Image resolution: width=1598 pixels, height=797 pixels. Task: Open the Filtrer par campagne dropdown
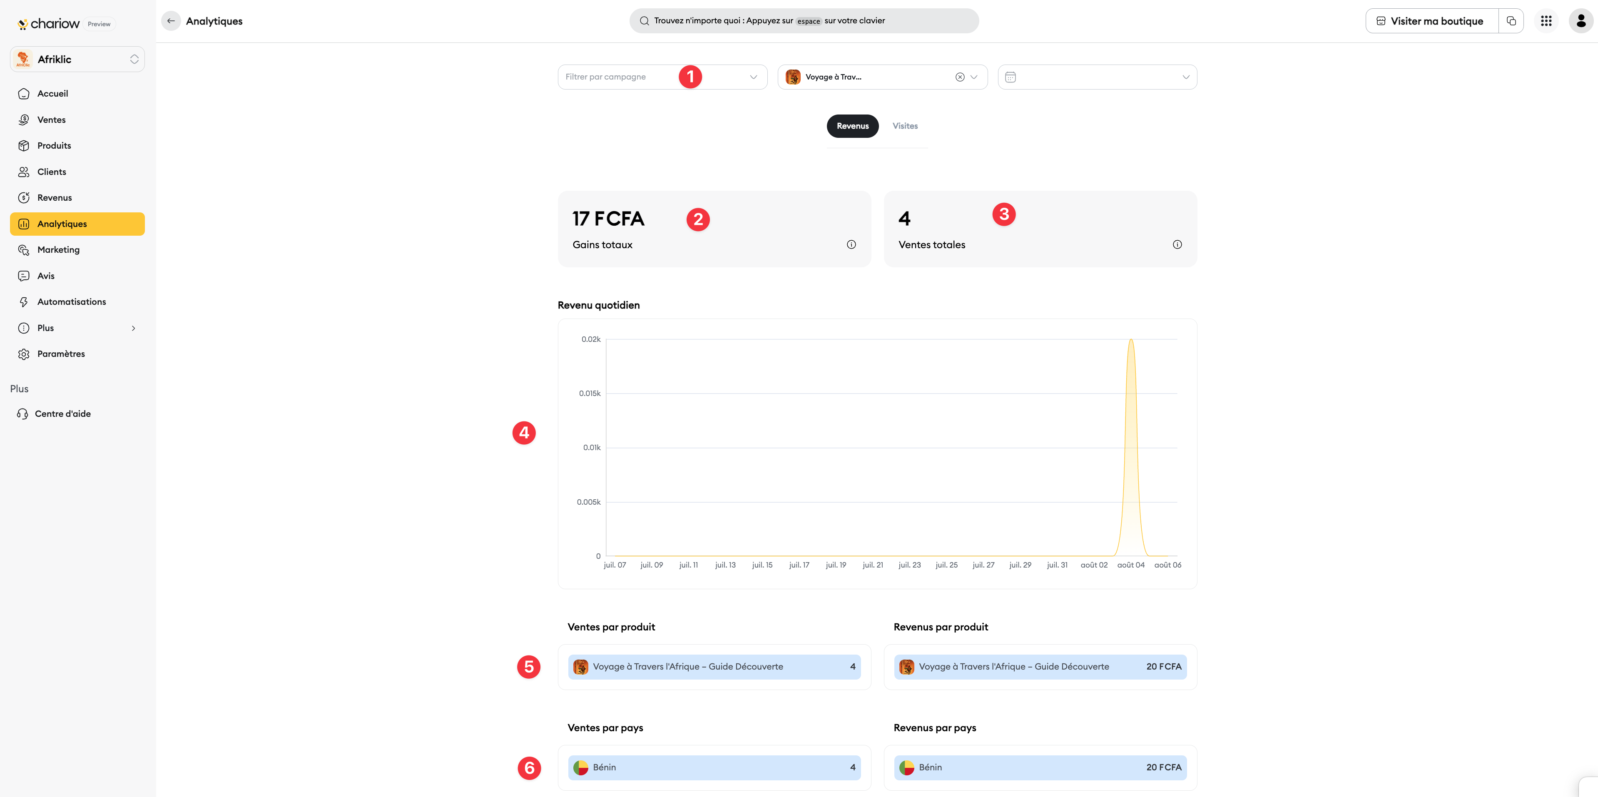[x=662, y=77]
